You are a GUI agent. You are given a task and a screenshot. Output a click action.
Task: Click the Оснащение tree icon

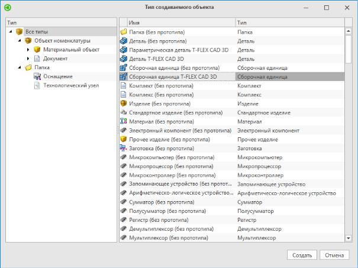point(37,76)
